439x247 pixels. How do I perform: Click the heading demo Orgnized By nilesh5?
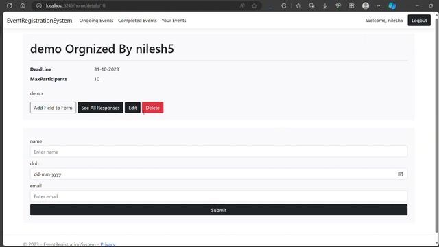pyautogui.click(x=102, y=49)
